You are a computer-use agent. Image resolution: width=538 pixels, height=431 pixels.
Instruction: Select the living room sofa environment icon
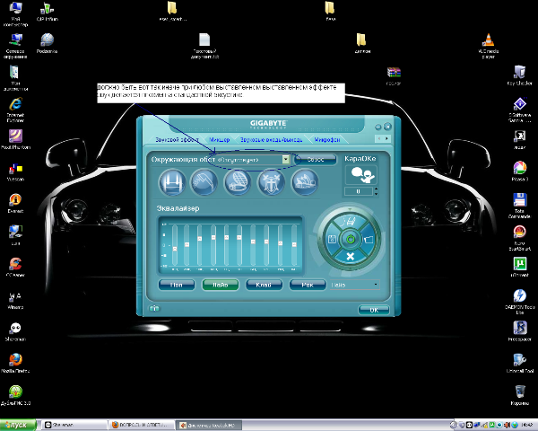coord(172,182)
